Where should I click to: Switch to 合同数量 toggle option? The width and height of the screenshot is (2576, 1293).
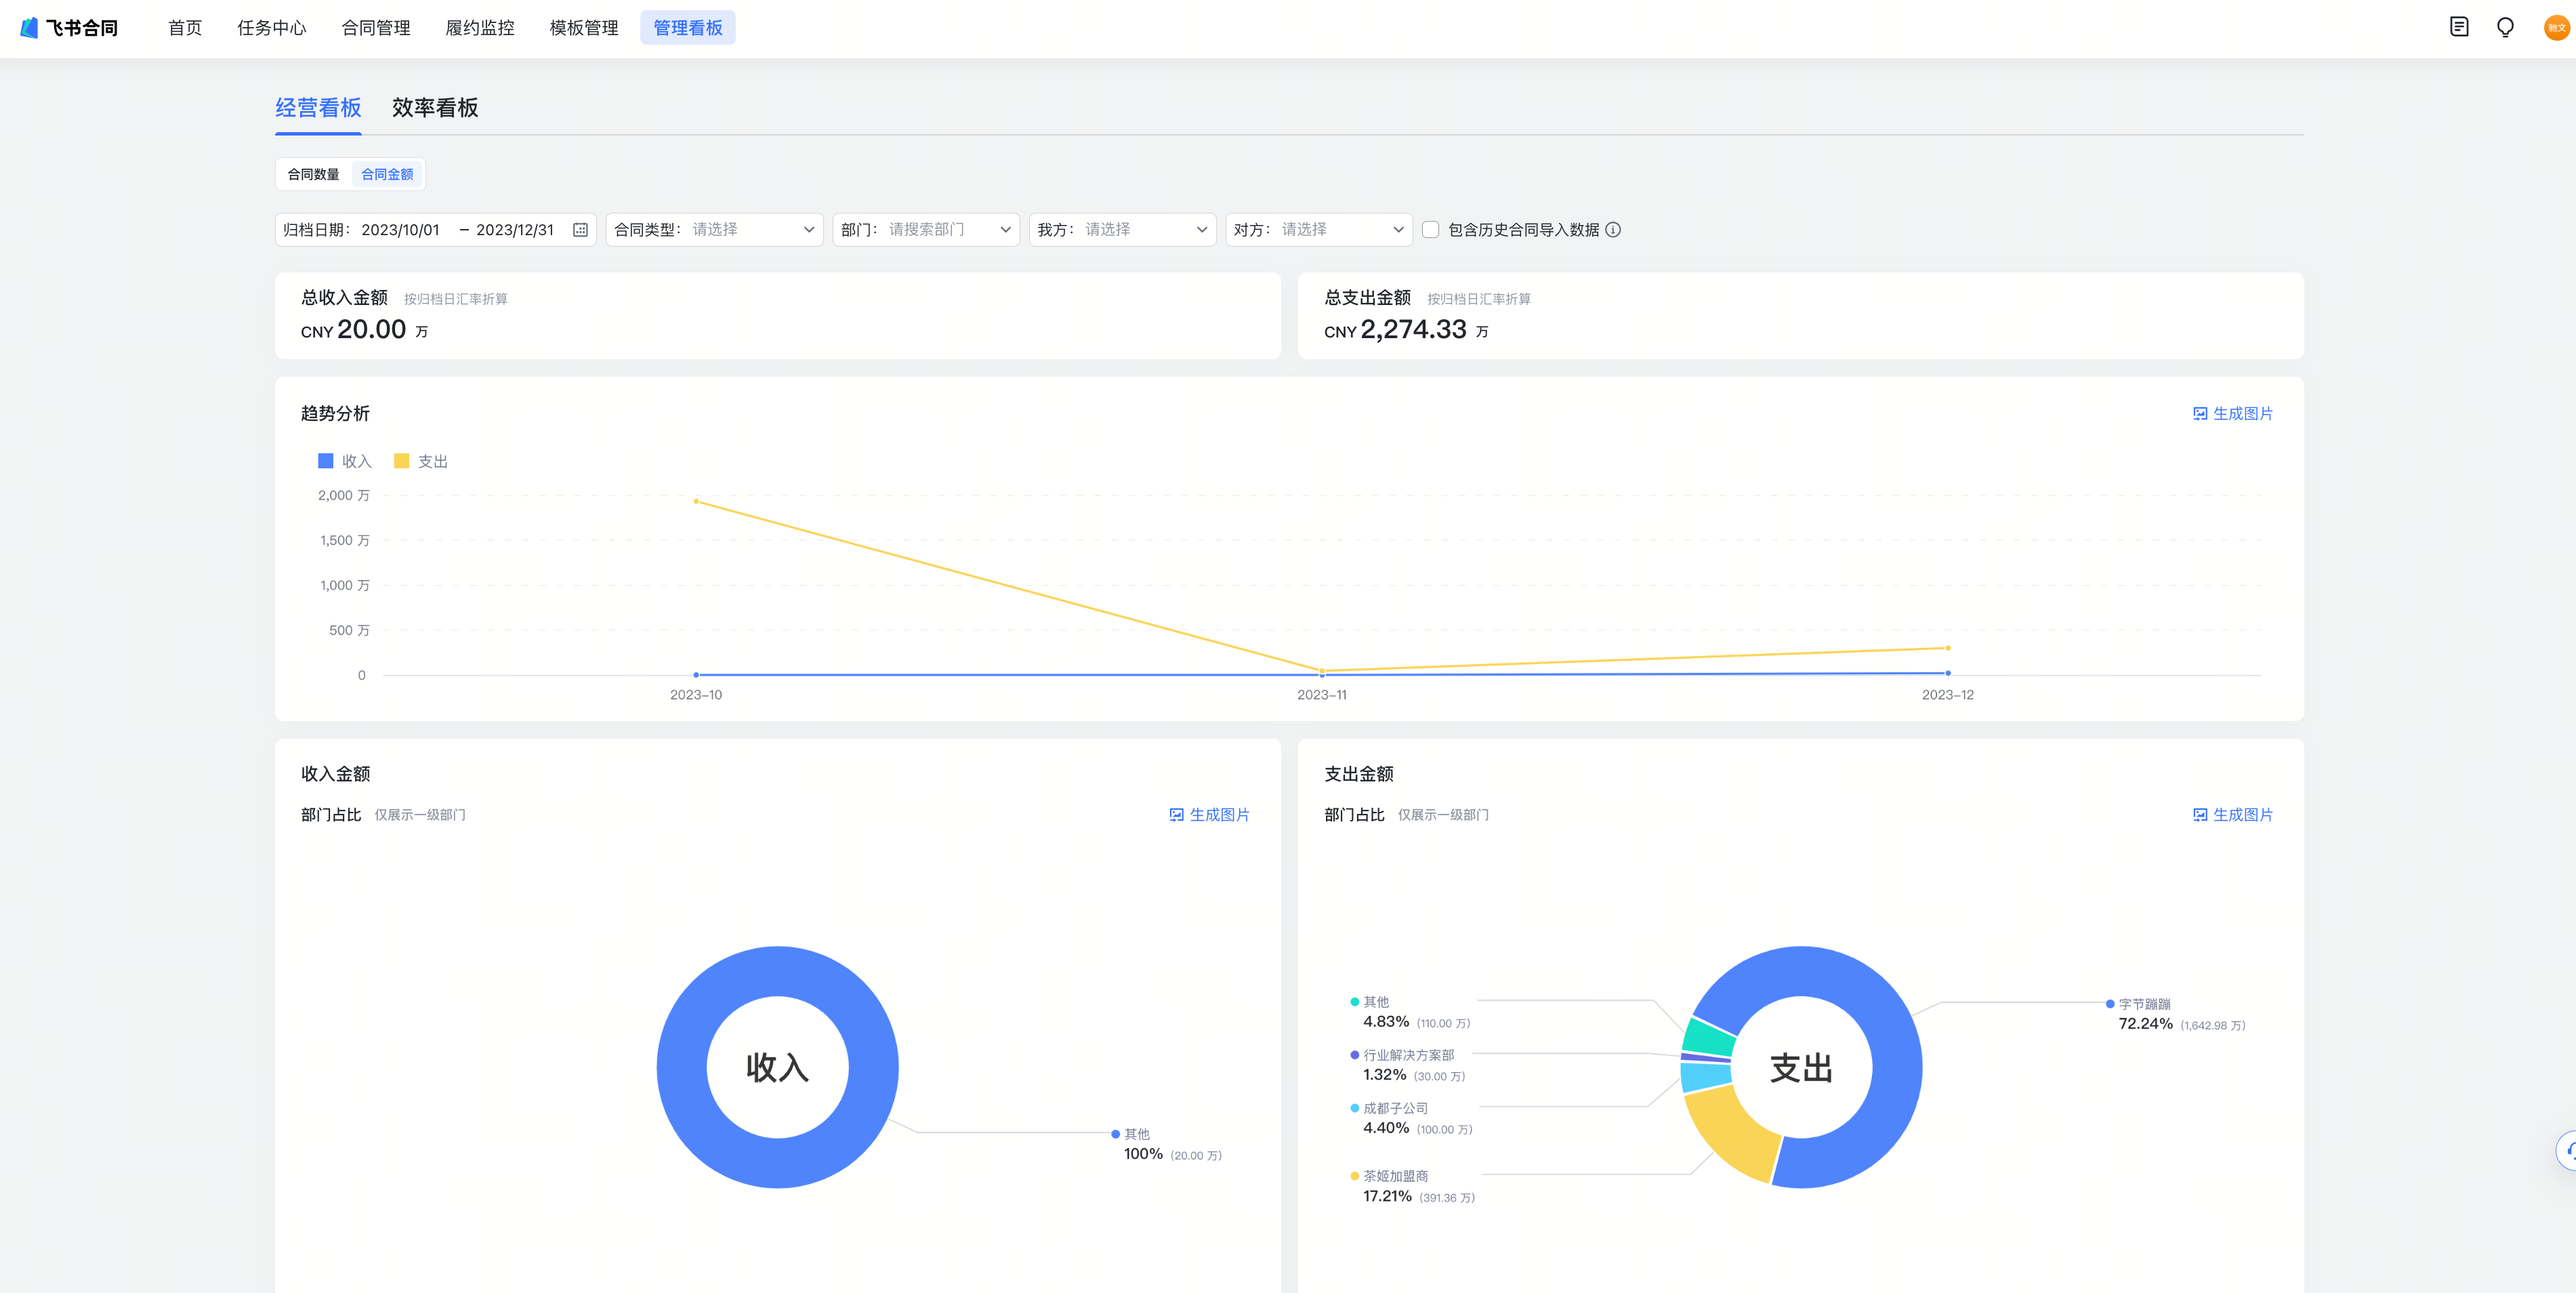pyautogui.click(x=313, y=174)
